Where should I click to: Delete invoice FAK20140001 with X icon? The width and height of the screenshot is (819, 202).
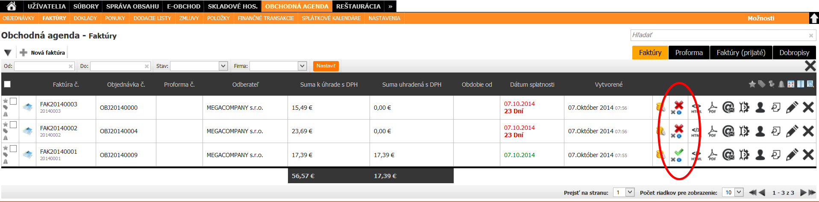[x=808, y=155]
